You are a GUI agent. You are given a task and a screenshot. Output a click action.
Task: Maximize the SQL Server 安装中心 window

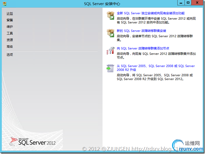188,3
